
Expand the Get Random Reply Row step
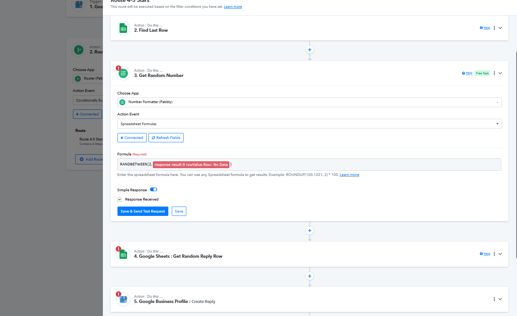click(500, 254)
